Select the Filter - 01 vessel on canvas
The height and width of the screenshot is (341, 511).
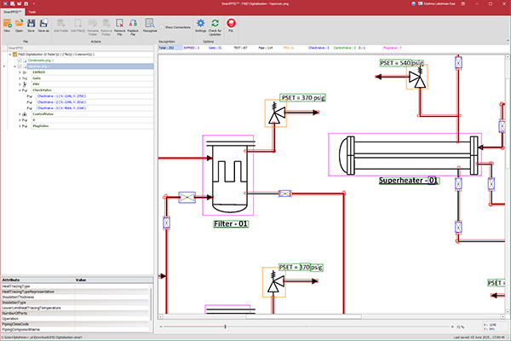coord(228,176)
